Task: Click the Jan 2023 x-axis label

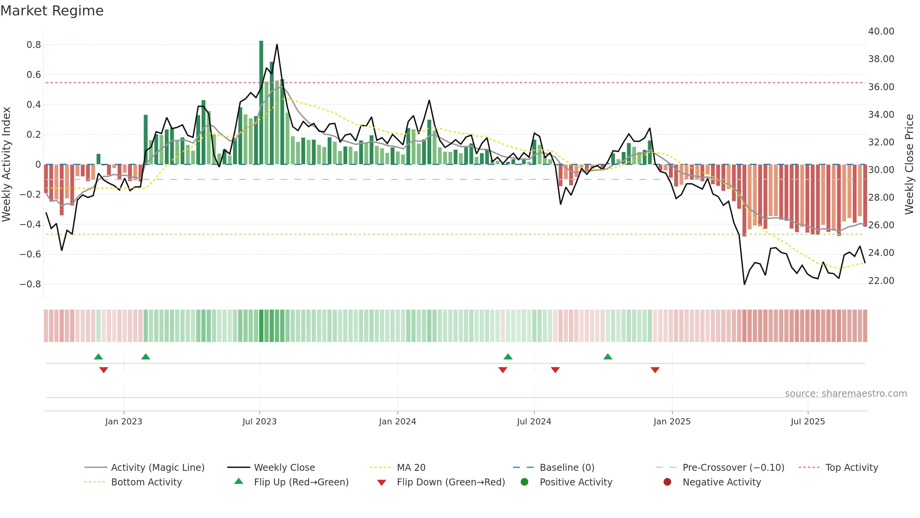Action: point(124,421)
